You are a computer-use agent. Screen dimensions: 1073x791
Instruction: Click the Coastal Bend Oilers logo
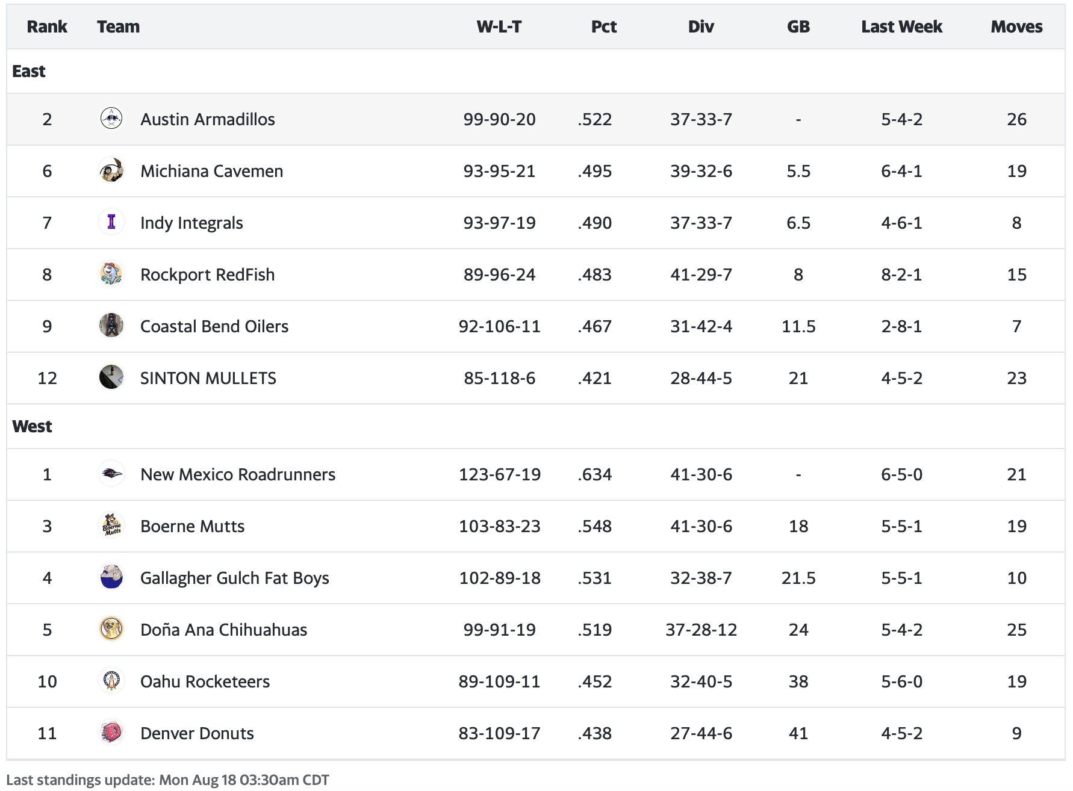111,326
